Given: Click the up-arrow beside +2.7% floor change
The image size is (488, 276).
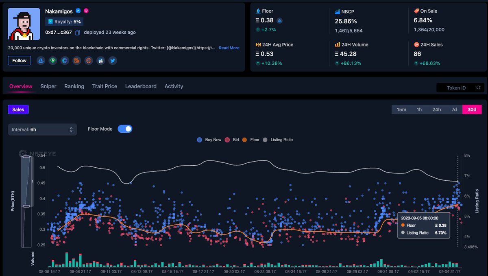Looking at the screenshot, I should 257,30.
